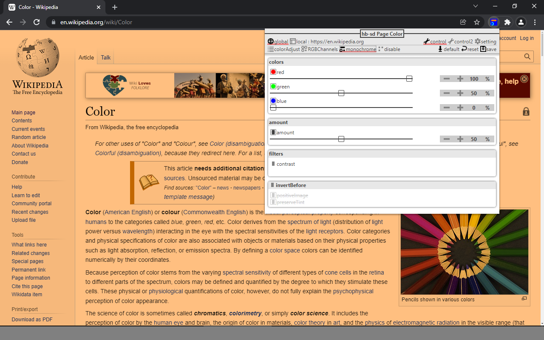Switch to colorAdjust mode
544x340 pixels.
tap(283, 49)
